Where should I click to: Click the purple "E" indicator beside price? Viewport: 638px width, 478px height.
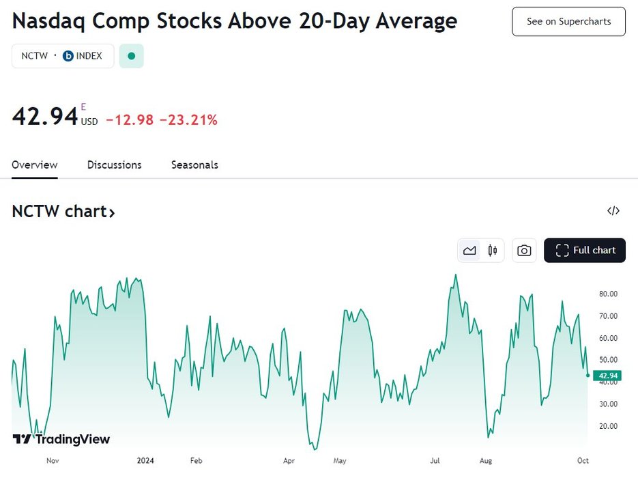(x=84, y=107)
